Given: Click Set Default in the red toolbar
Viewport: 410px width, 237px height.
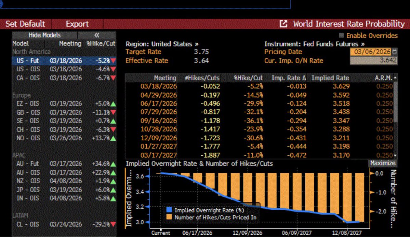Looking at the screenshot, I should (x=25, y=24).
